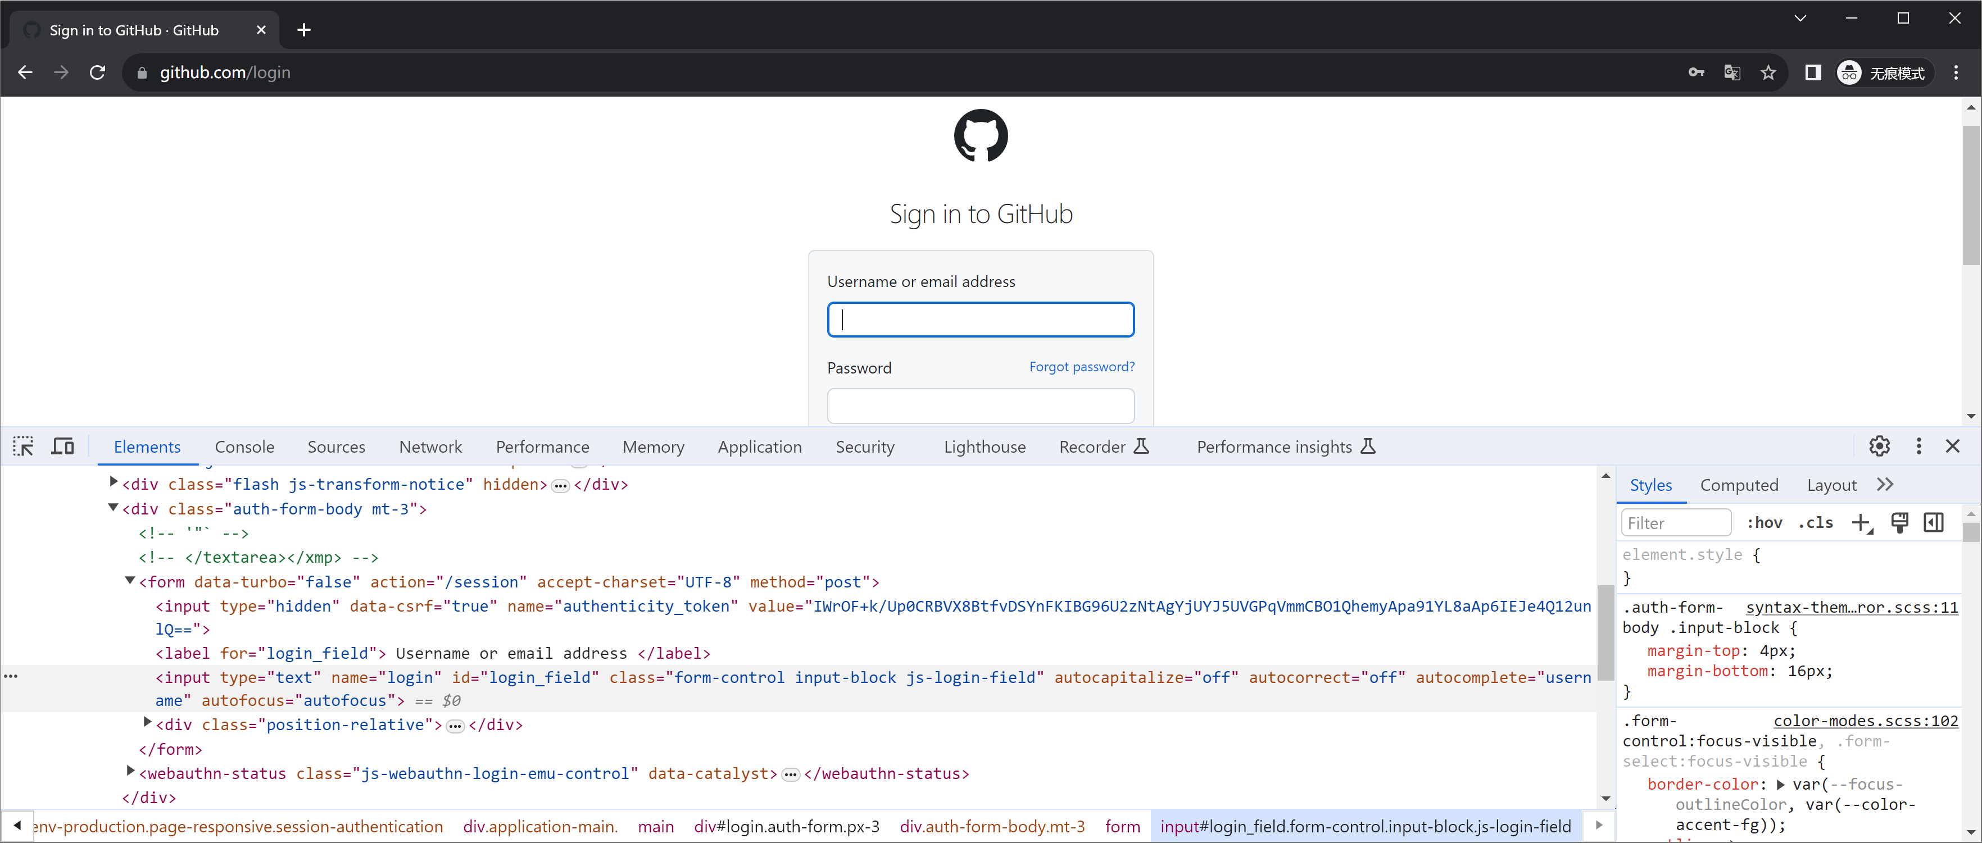The width and height of the screenshot is (1982, 843).
Task: Show collapsed content of flash div ellipsis
Action: pos(560,486)
